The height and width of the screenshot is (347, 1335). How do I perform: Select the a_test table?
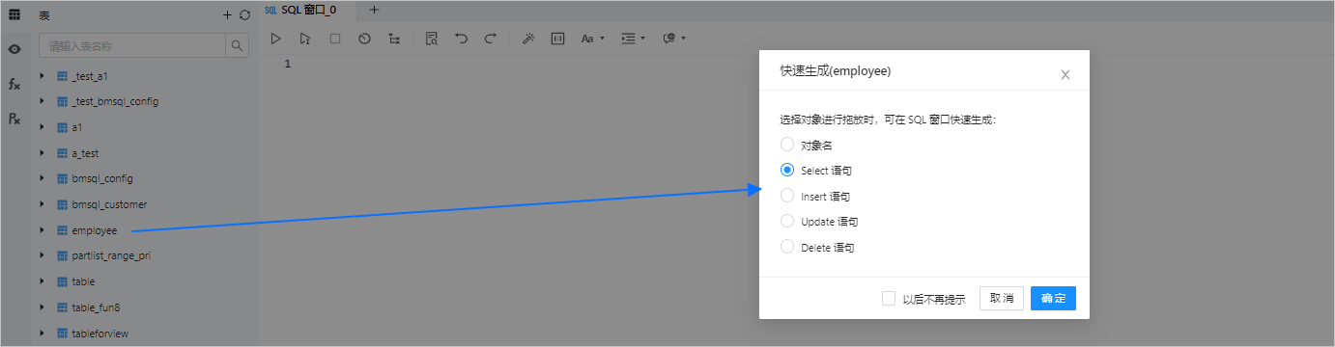[85, 152]
